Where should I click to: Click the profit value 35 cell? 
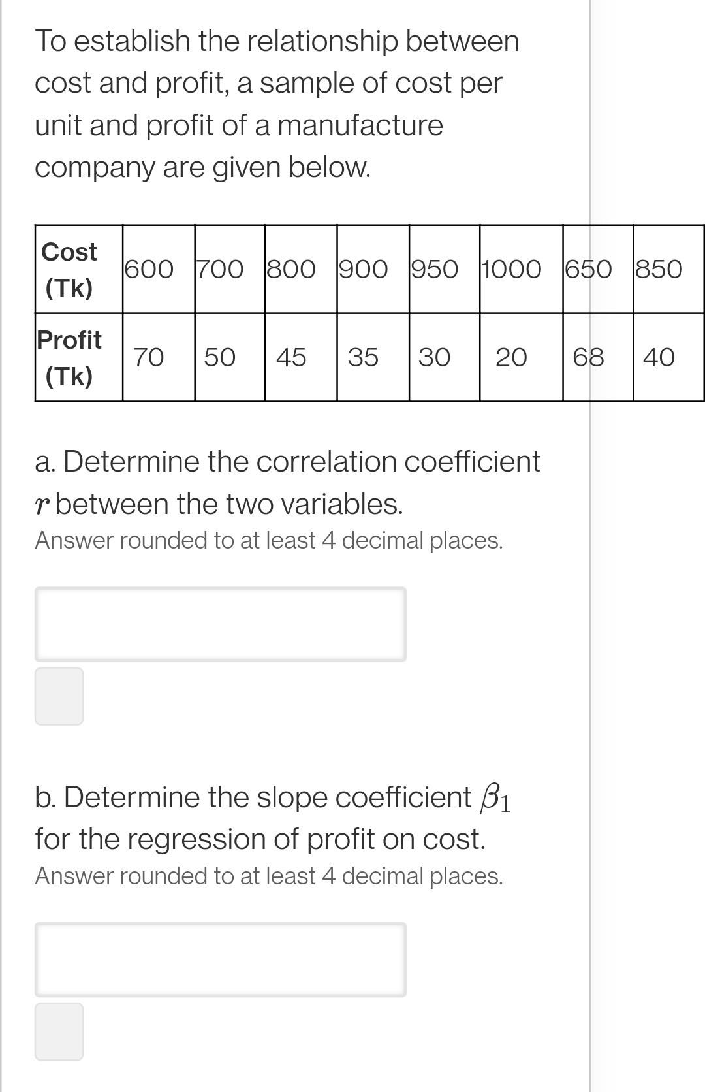coord(373,357)
